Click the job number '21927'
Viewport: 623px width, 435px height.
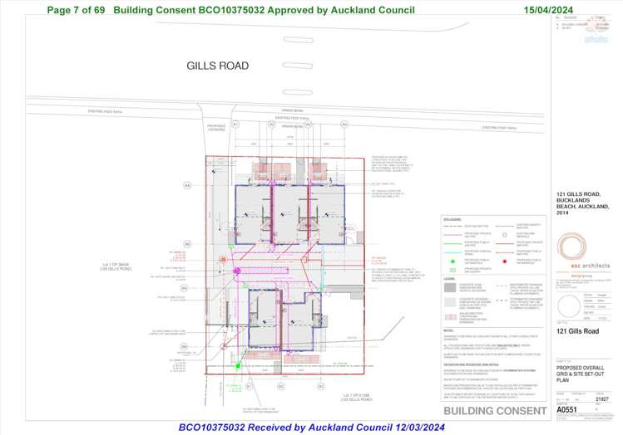point(602,399)
